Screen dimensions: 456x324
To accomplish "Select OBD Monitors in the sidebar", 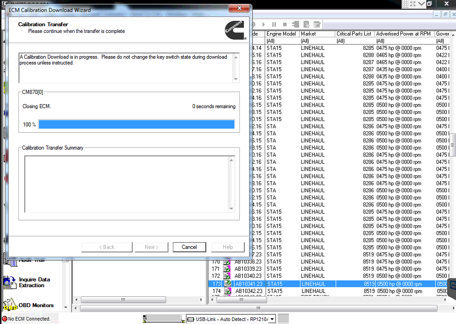I will 36,305.
